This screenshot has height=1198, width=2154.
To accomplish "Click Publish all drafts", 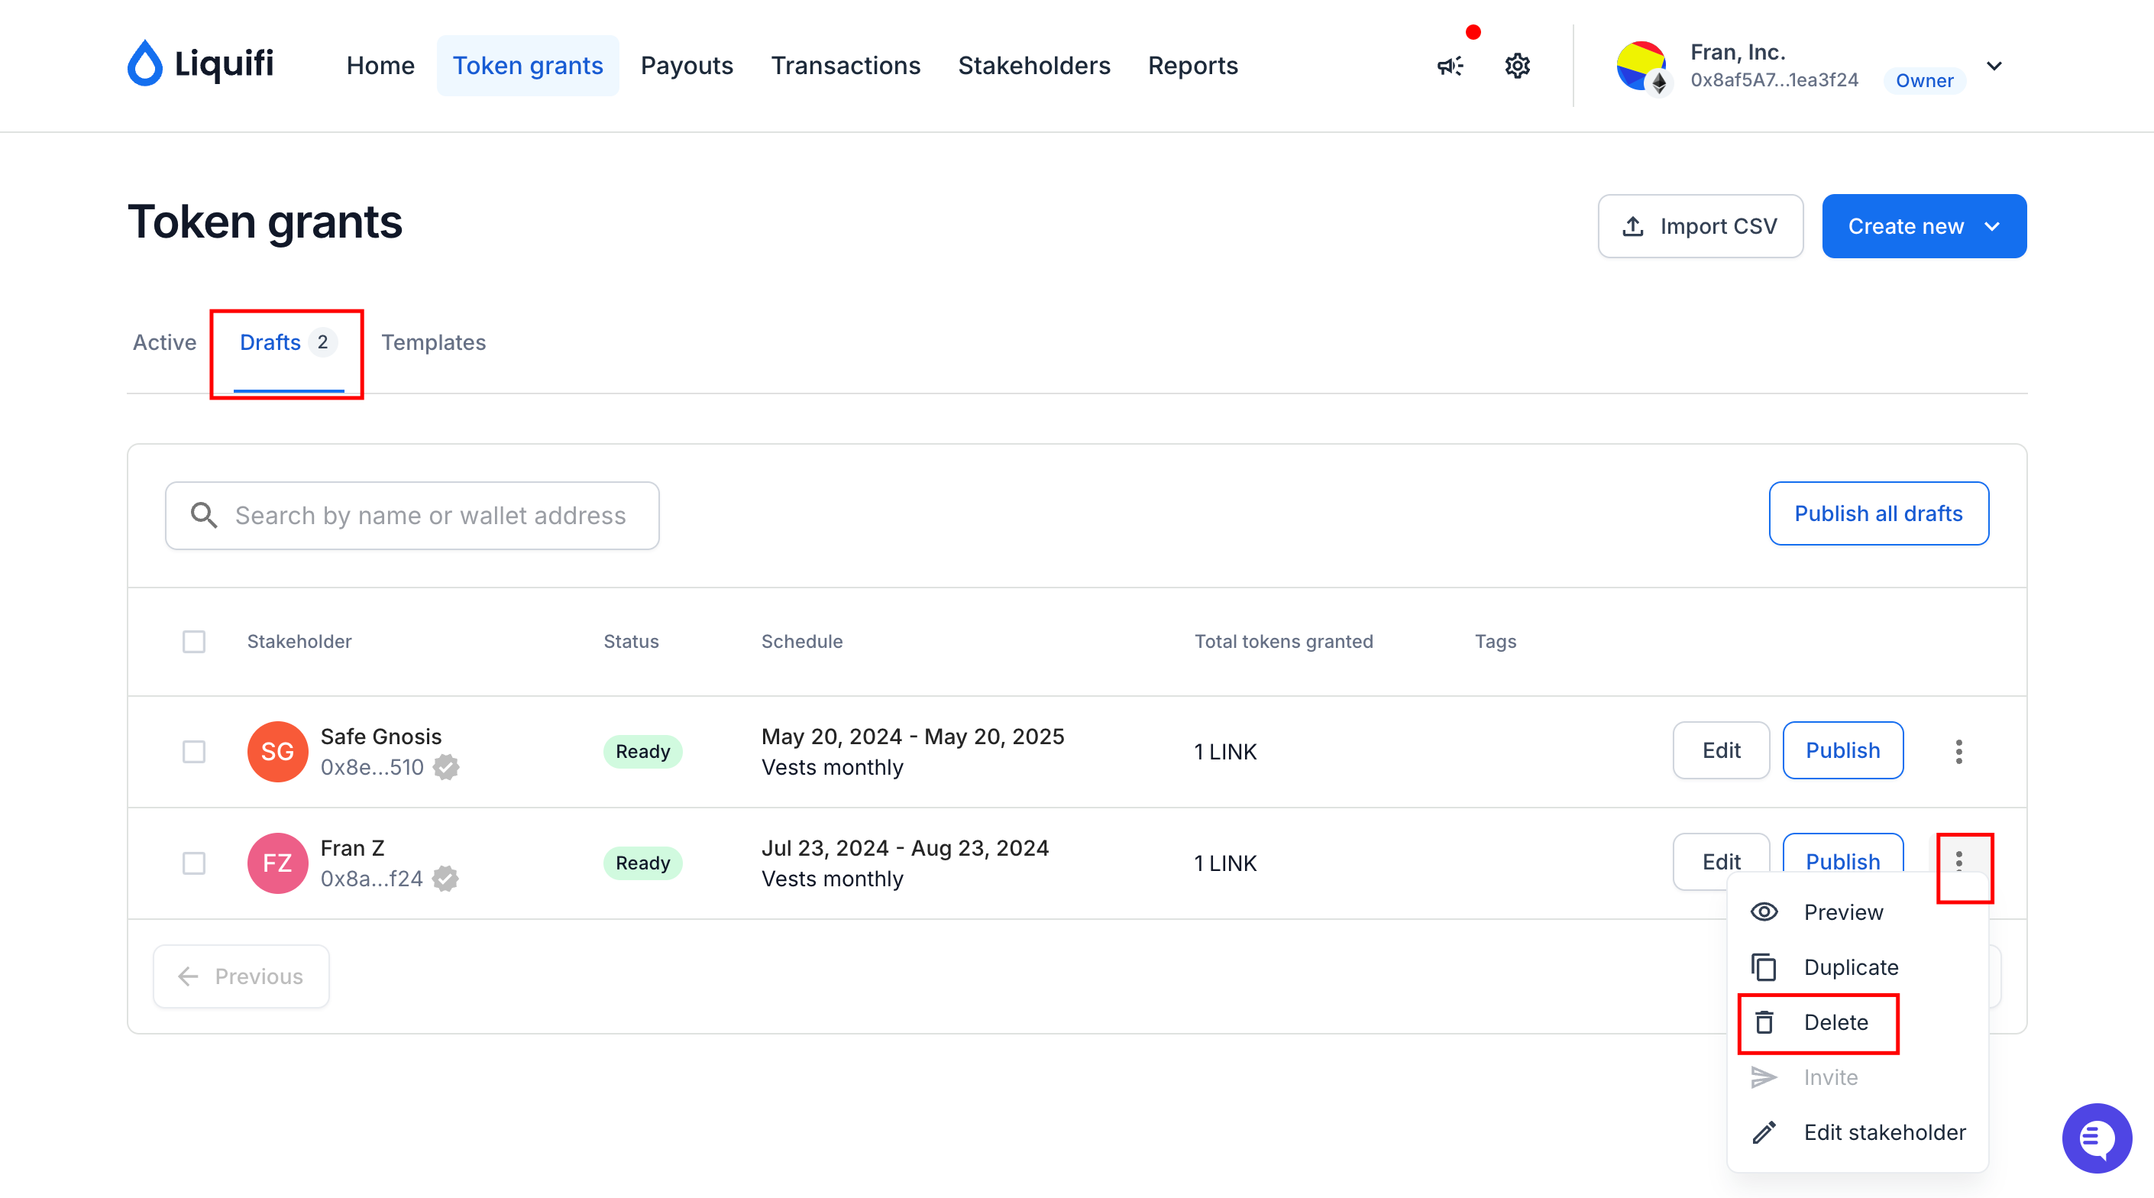I will pyautogui.click(x=1878, y=513).
